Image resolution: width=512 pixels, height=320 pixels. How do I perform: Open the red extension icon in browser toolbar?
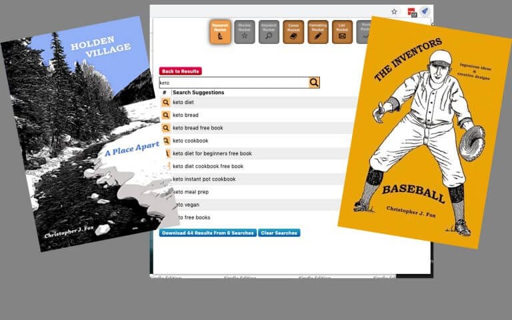click(x=412, y=12)
